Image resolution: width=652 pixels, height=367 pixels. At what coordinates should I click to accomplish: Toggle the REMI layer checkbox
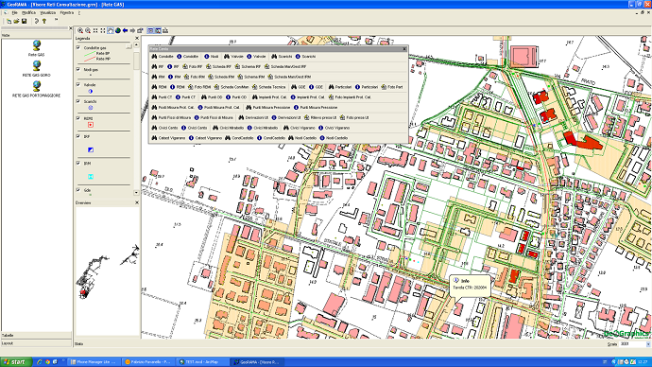click(78, 118)
